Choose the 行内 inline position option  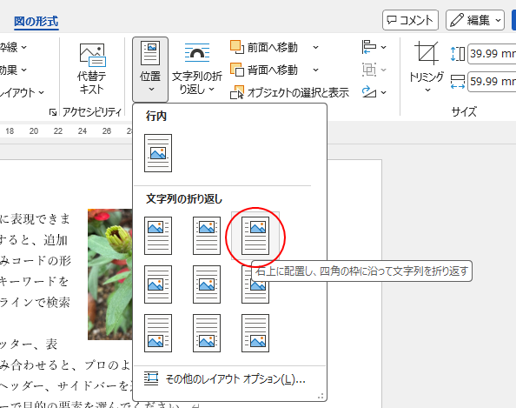click(x=158, y=153)
